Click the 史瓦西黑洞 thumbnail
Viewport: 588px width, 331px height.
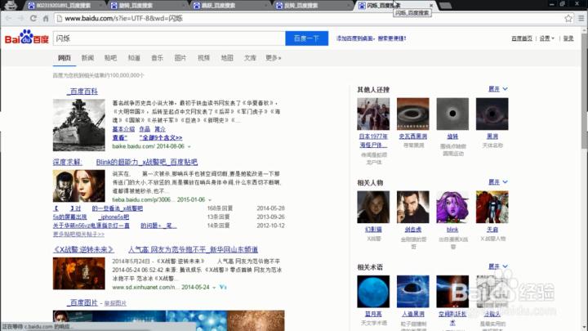pyautogui.click(x=413, y=114)
